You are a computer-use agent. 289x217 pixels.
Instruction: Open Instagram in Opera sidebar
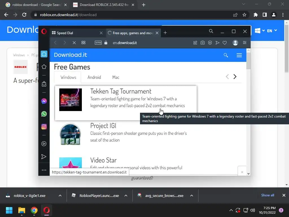pyautogui.click(x=44, y=127)
